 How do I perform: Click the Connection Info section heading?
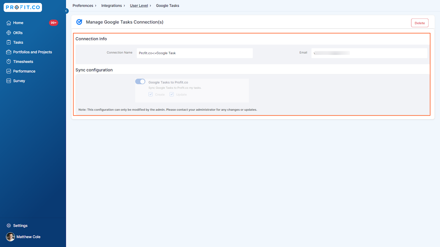point(91,39)
